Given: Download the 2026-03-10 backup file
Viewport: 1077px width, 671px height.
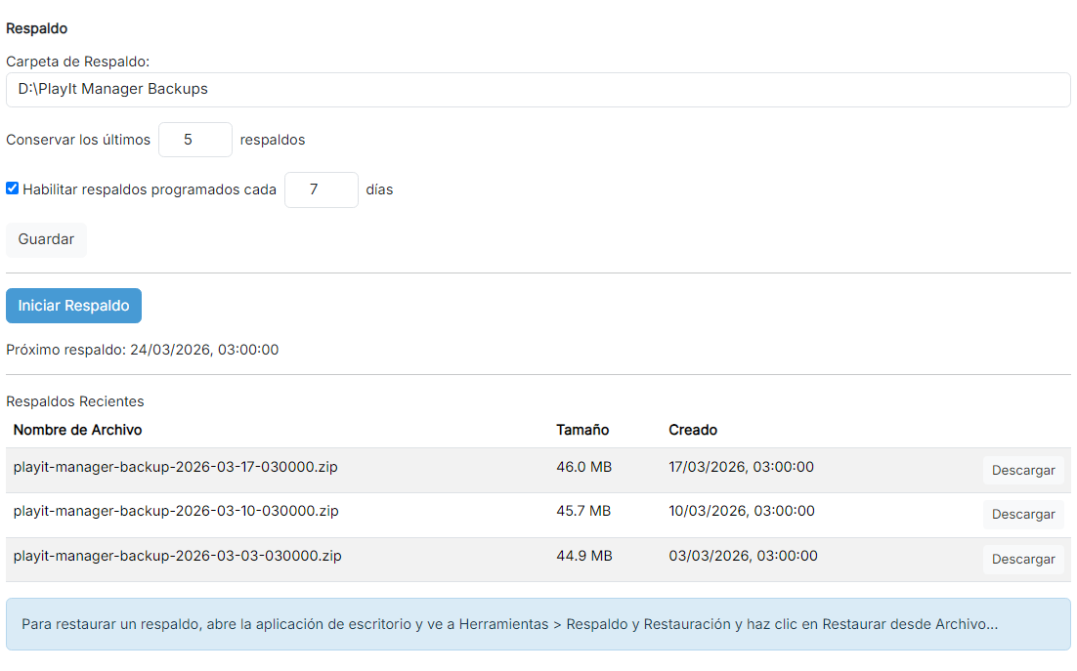Looking at the screenshot, I should click(1022, 515).
